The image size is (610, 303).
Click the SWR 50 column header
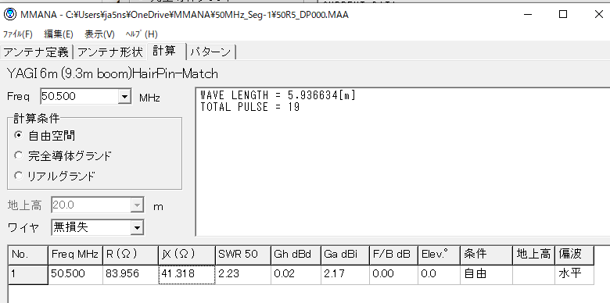[243, 255]
